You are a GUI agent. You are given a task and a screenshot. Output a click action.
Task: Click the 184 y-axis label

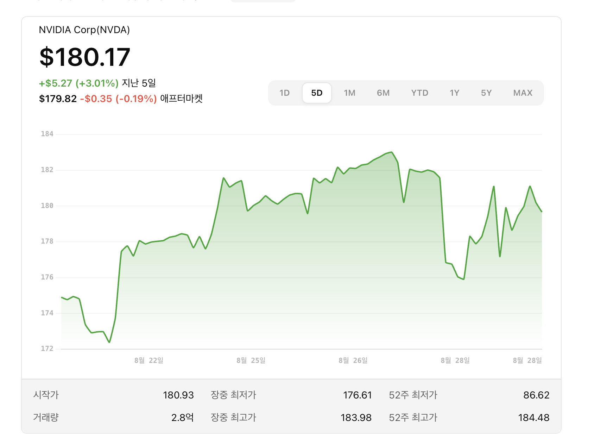pyautogui.click(x=47, y=134)
